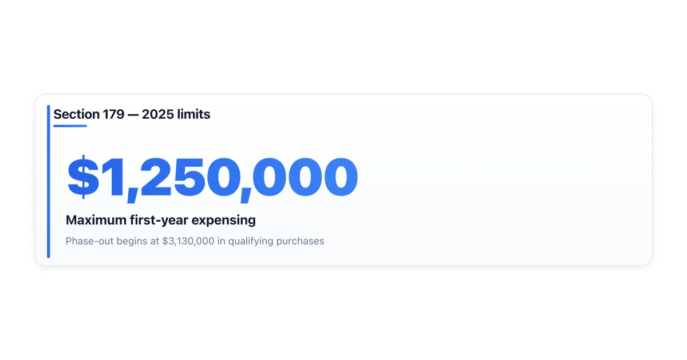Click the number 179 in the heading
Viewport: 687px width, 360px height.
pos(113,114)
